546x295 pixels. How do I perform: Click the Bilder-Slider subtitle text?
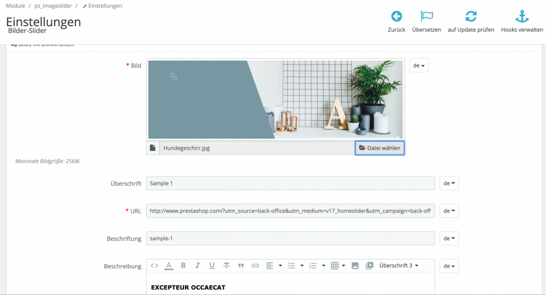point(27,31)
